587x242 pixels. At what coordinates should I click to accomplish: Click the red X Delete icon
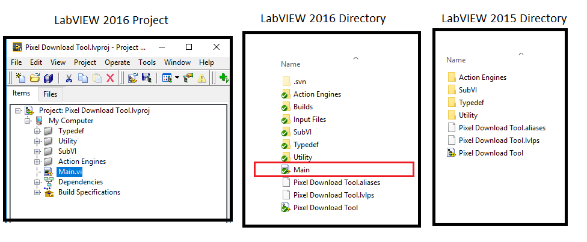tap(110, 78)
